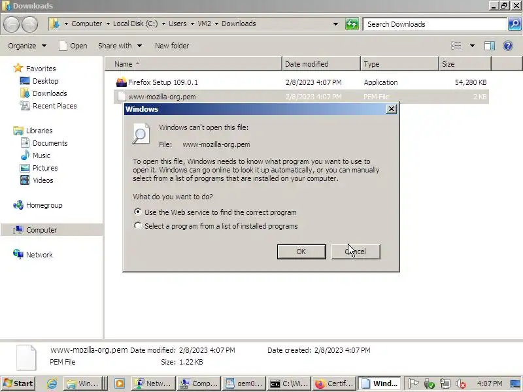
Task: Click the network tray icon
Action: 445,384
